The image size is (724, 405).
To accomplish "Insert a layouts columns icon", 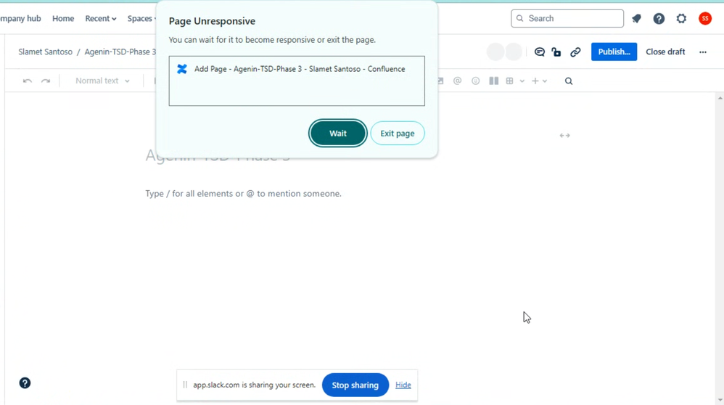I will (493, 81).
